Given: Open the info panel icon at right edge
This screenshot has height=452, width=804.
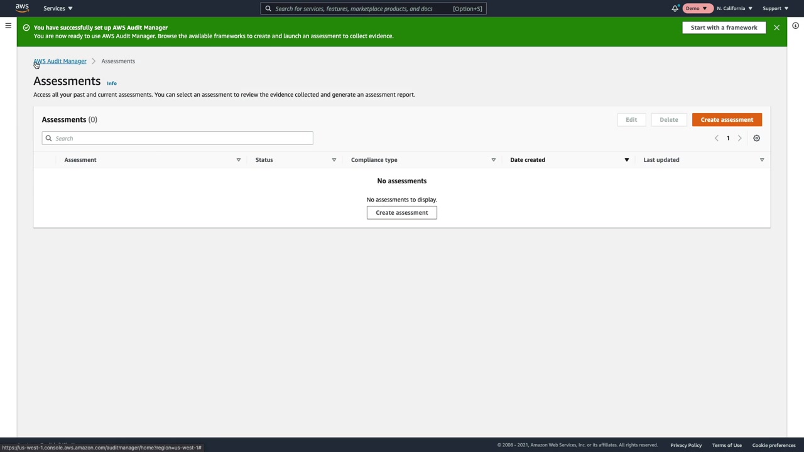Looking at the screenshot, I should [x=795, y=26].
